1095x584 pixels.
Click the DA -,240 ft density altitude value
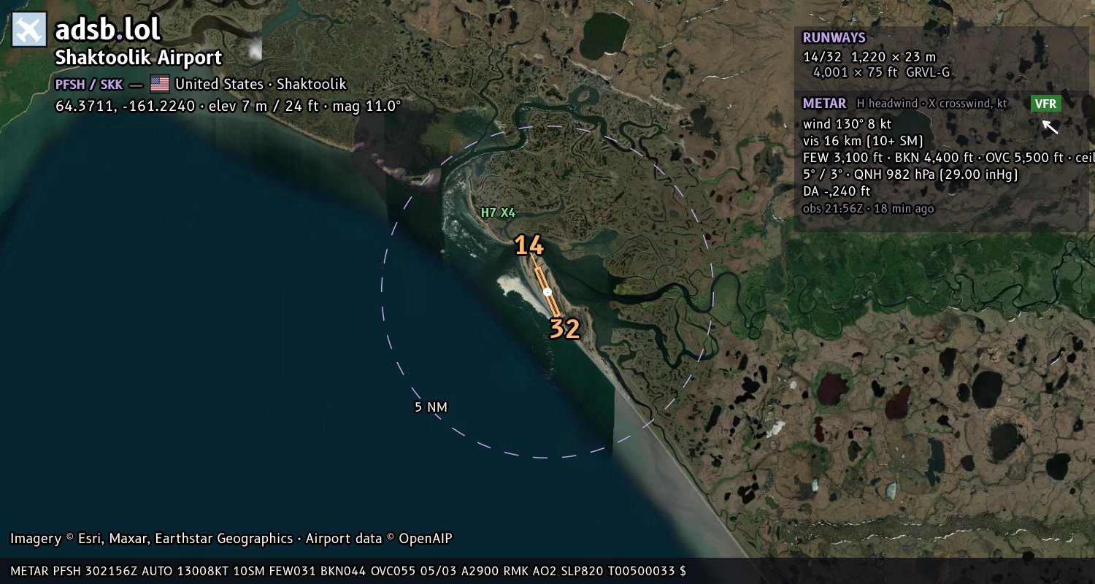(837, 191)
